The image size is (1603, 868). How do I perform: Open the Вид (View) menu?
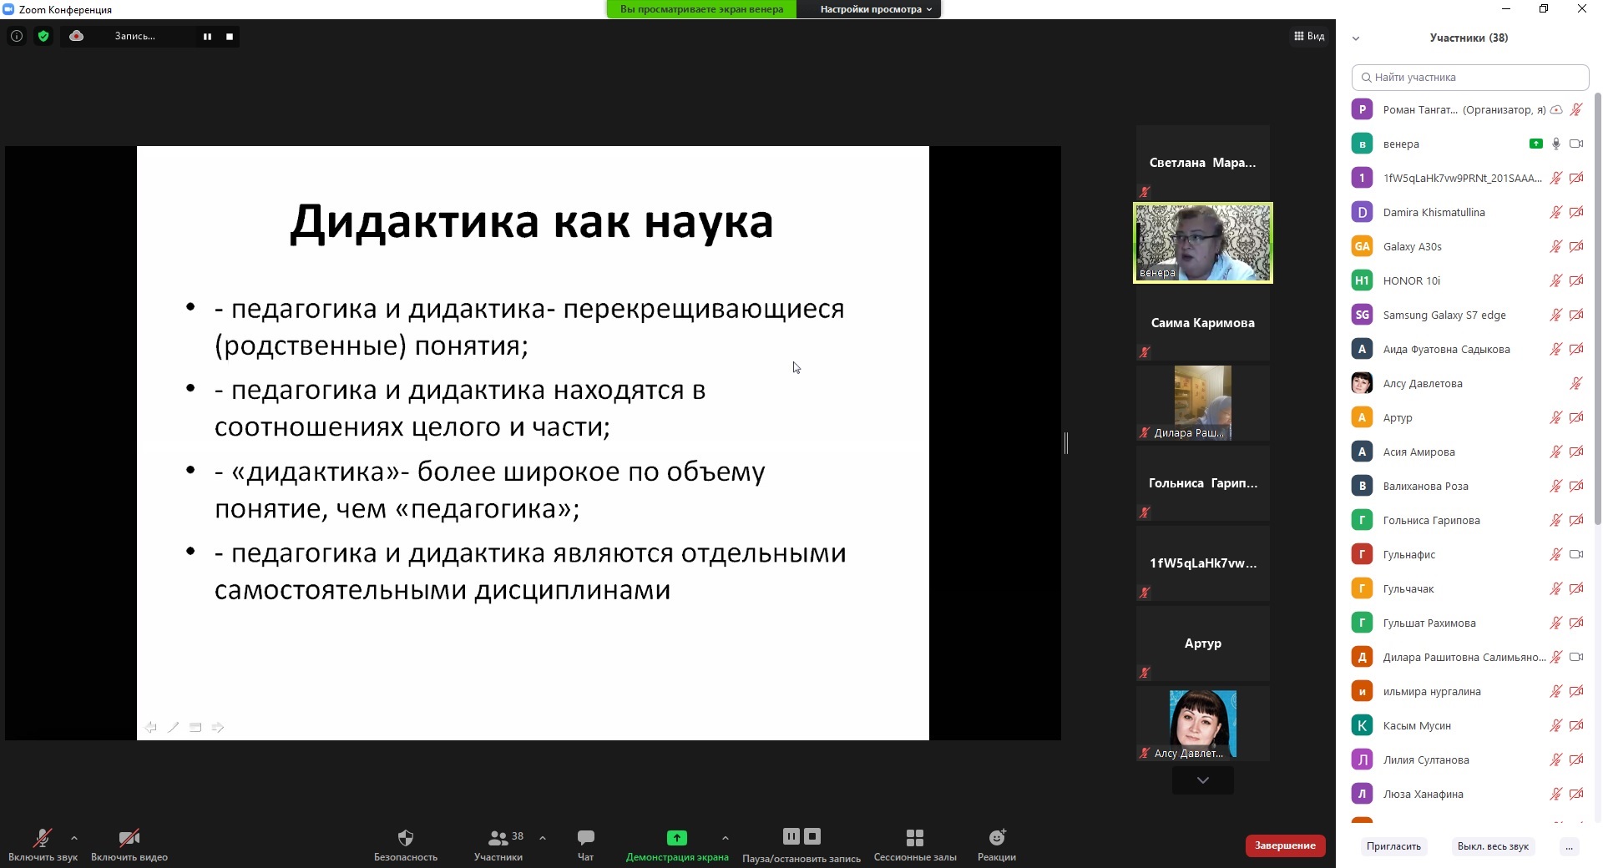coord(1309,36)
